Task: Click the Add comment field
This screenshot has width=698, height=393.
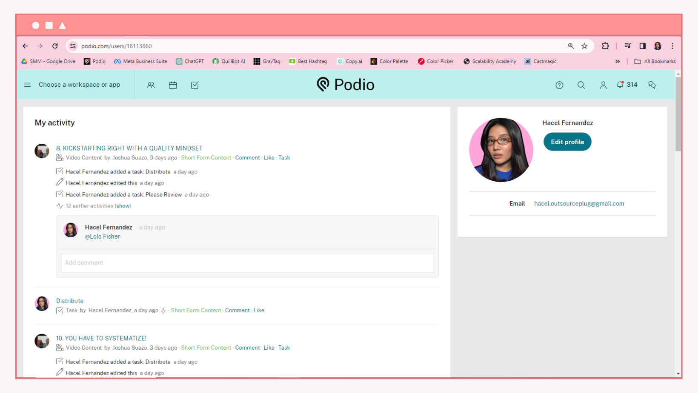Action: [x=247, y=263]
